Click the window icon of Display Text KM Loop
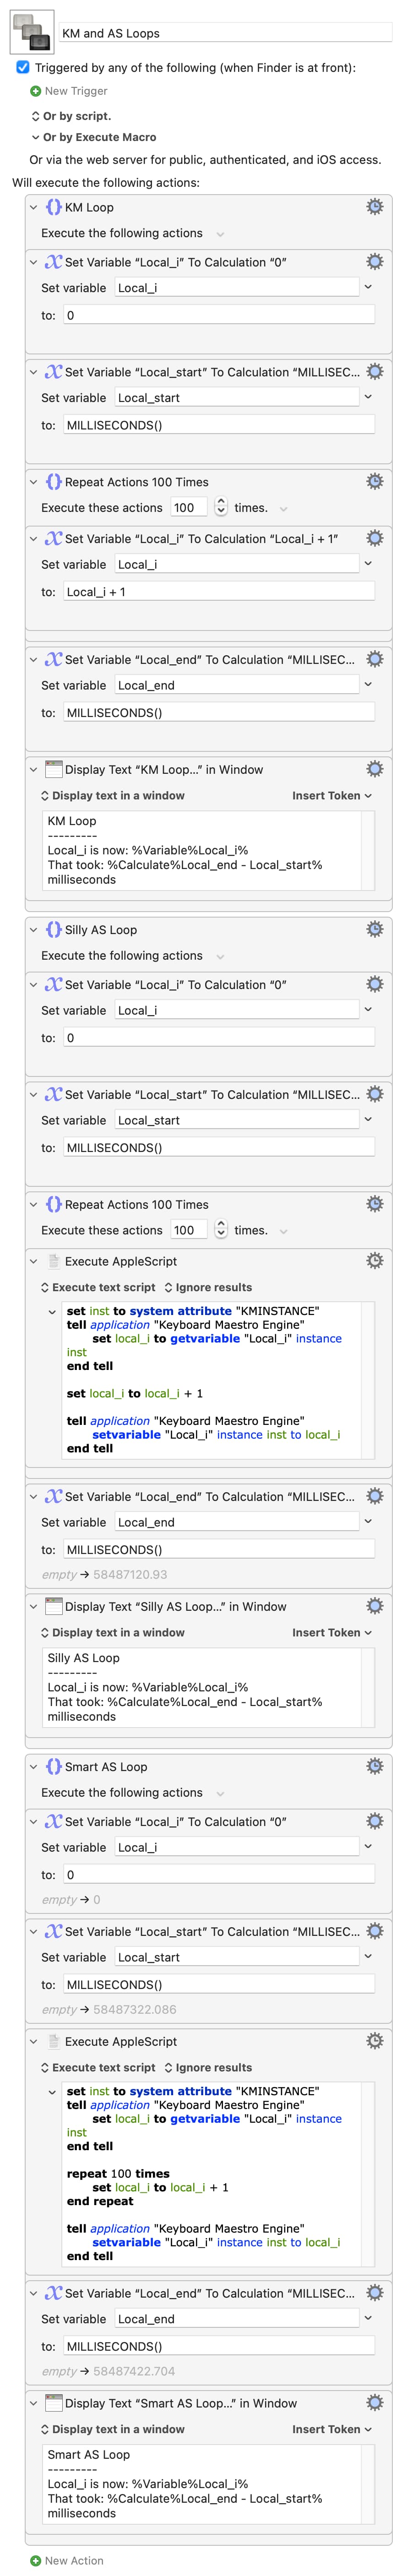 (54, 769)
